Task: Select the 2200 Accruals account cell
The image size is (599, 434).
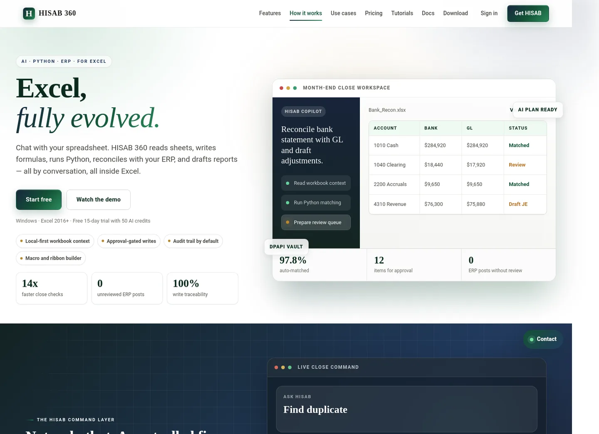Action: (394, 184)
